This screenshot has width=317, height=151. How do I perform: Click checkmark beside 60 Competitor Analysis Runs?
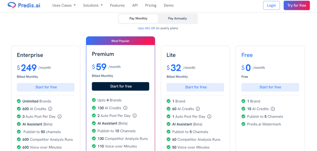pos(168,140)
